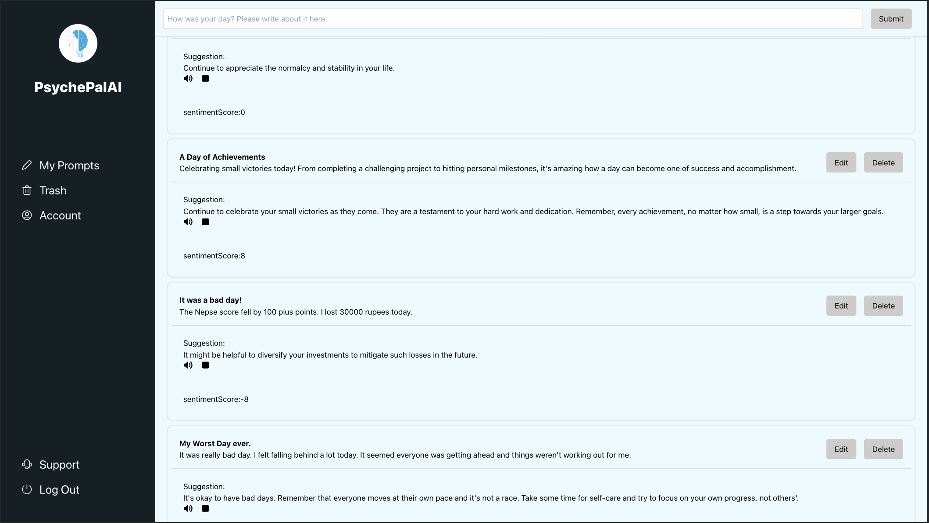Delete the A Day of Achievements entry

pos(883,163)
